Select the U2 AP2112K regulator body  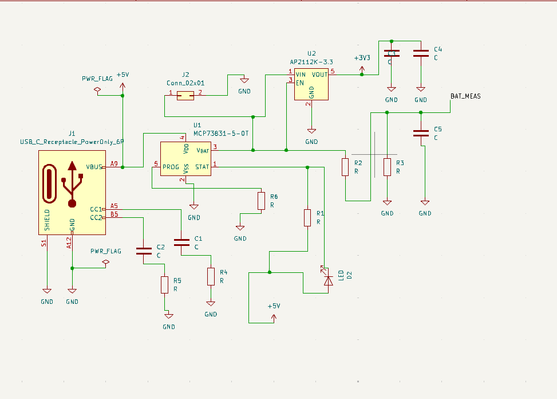pyautogui.click(x=311, y=84)
